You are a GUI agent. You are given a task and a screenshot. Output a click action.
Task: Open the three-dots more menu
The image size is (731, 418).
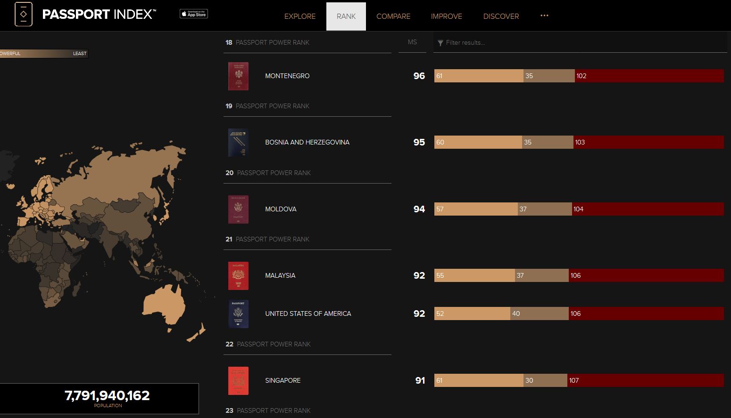coord(544,16)
